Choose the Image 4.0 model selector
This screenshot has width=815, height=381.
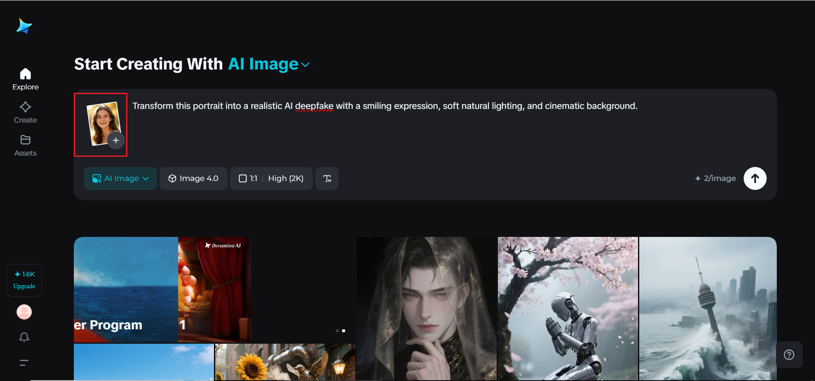coord(194,178)
